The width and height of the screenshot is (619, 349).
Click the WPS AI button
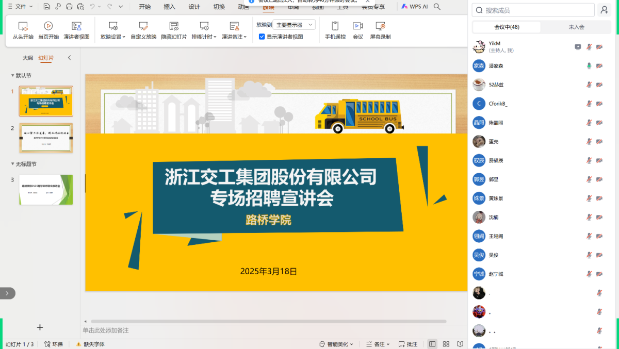(x=415, y=7)
